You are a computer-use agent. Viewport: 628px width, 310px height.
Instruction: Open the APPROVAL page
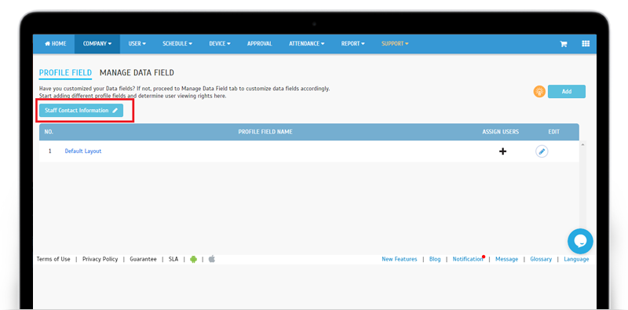(x=260, y=44)
